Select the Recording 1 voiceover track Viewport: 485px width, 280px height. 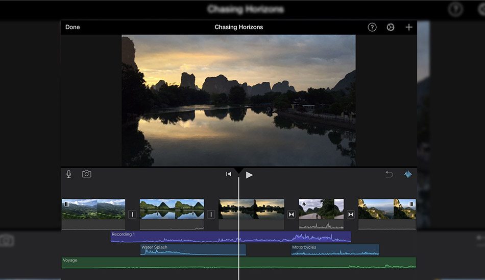click(231, 237)
